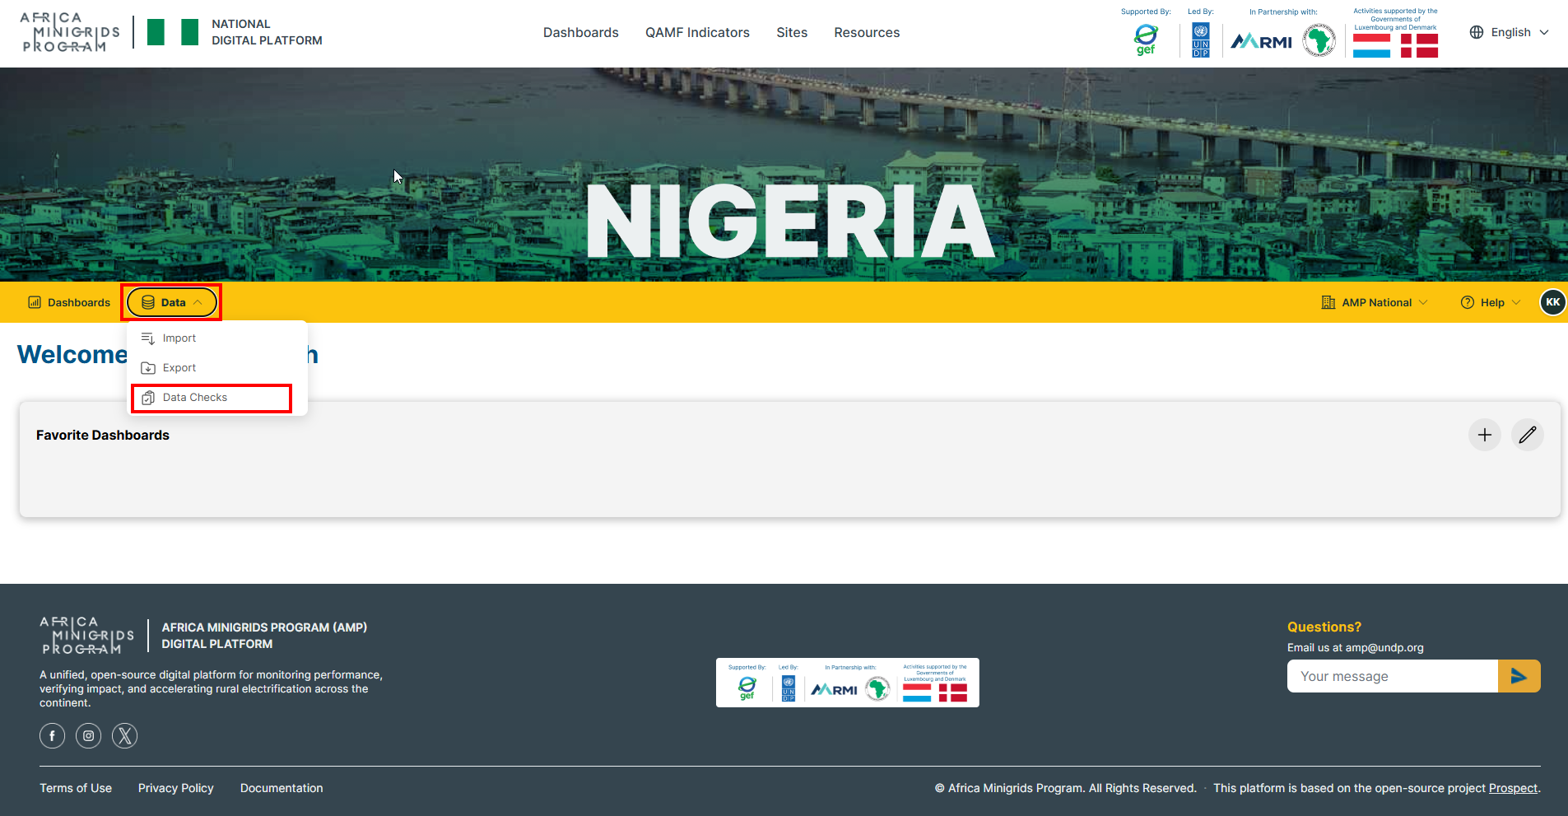The image size is (1568, 816).
Task: Select Data Checks from Data menu
Action: coord(217,398)
